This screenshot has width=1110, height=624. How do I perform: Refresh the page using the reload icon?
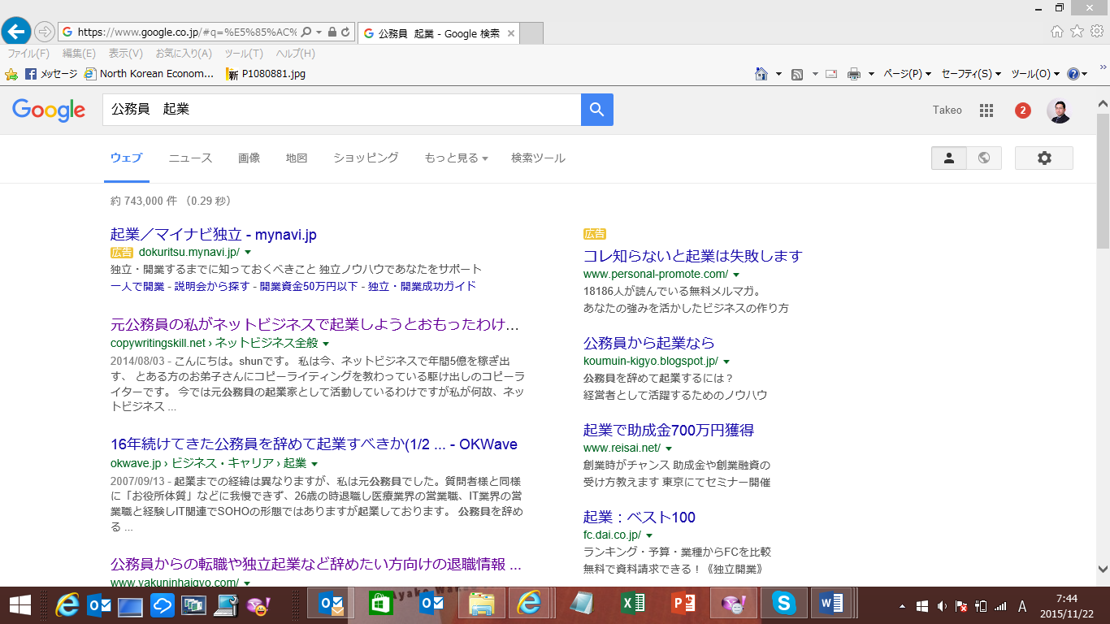pos(345,32)
